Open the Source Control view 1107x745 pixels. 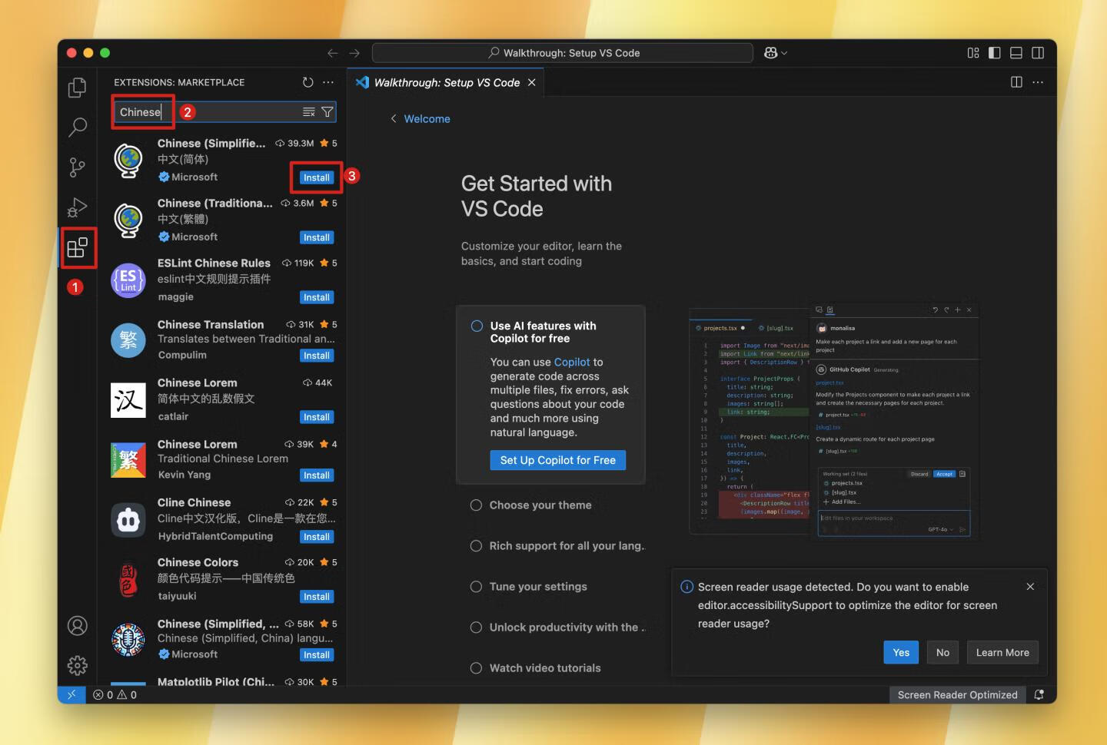pos(78,167)
